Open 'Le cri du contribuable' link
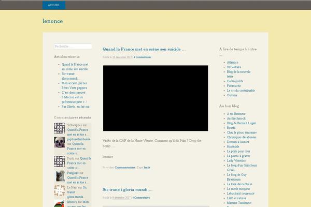The image size is (311, 207). click(241, 91)
